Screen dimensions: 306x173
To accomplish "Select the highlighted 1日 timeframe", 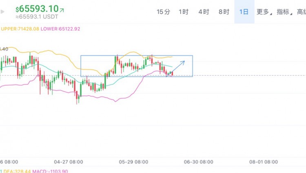I will pyautogui.click(x=244, y=12).
